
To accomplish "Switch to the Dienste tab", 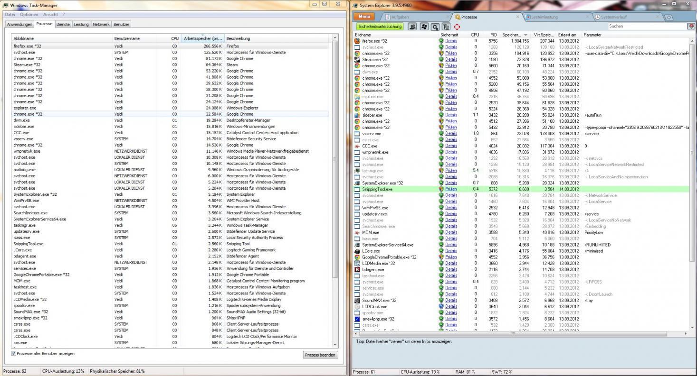I will pos(63,24).
